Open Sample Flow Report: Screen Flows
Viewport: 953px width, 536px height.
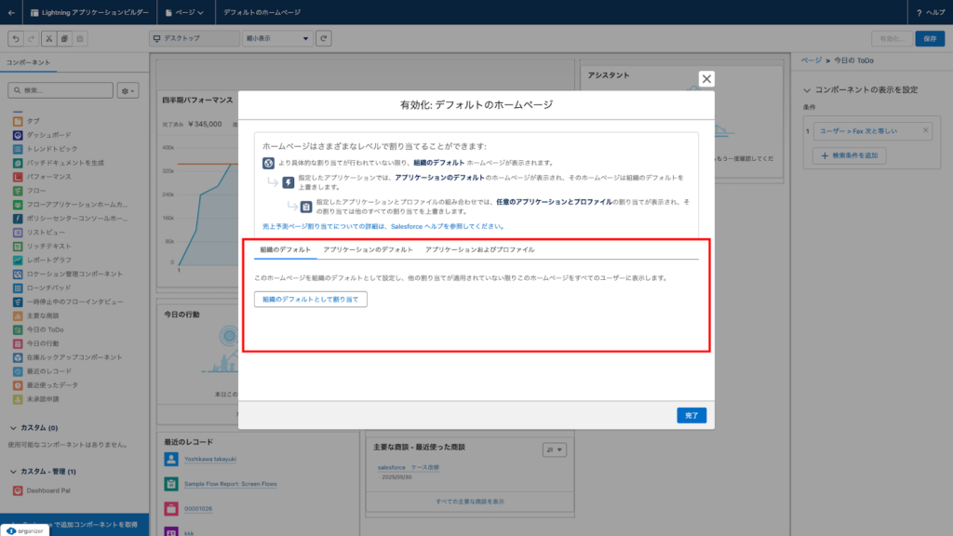point(231,484)
